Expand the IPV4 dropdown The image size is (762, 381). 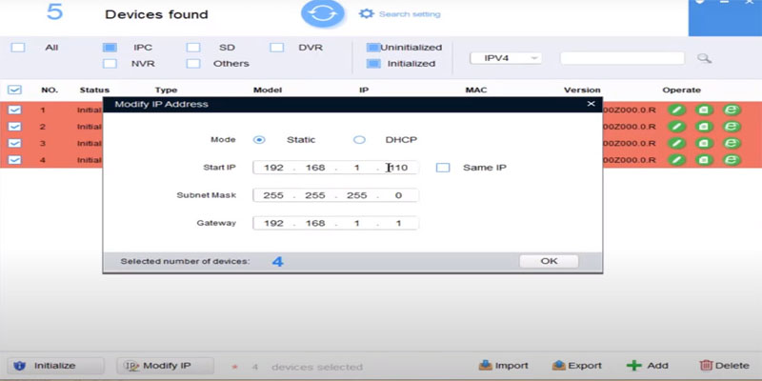pos(506,58)
